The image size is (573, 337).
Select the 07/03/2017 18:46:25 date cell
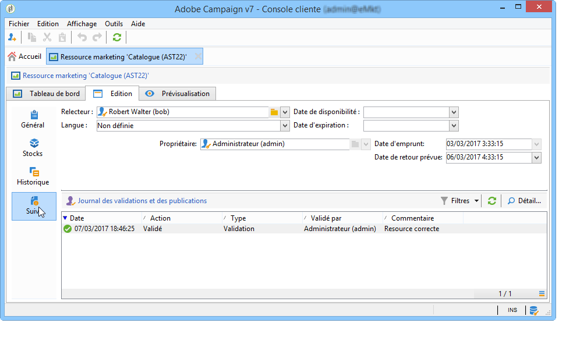pos(104,229)
